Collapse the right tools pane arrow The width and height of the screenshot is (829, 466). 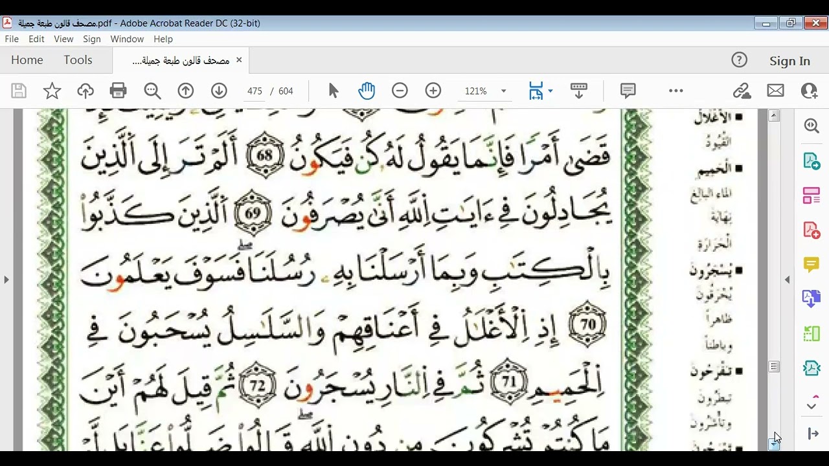point(813,434)
